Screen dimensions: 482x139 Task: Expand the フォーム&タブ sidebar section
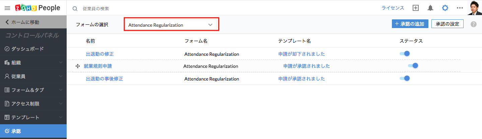tap(33, 90)
